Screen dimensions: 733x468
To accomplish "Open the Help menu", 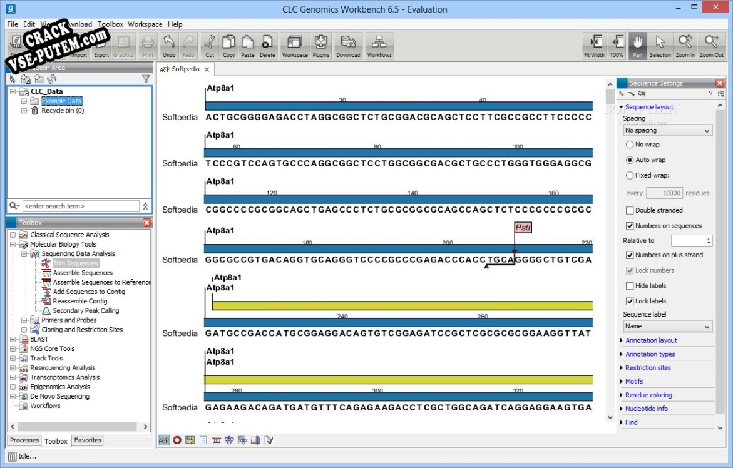I will coord(175,24).
